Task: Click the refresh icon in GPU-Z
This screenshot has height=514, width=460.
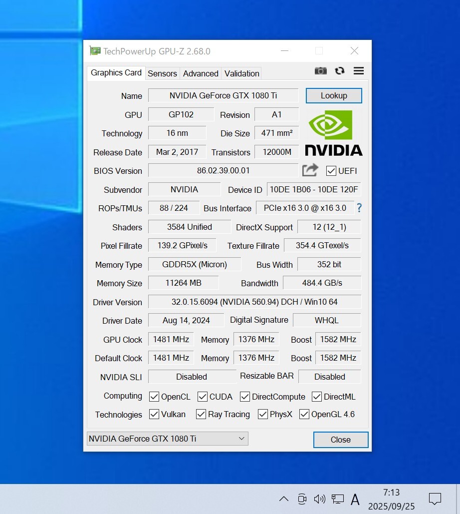Action: [340, 71]
